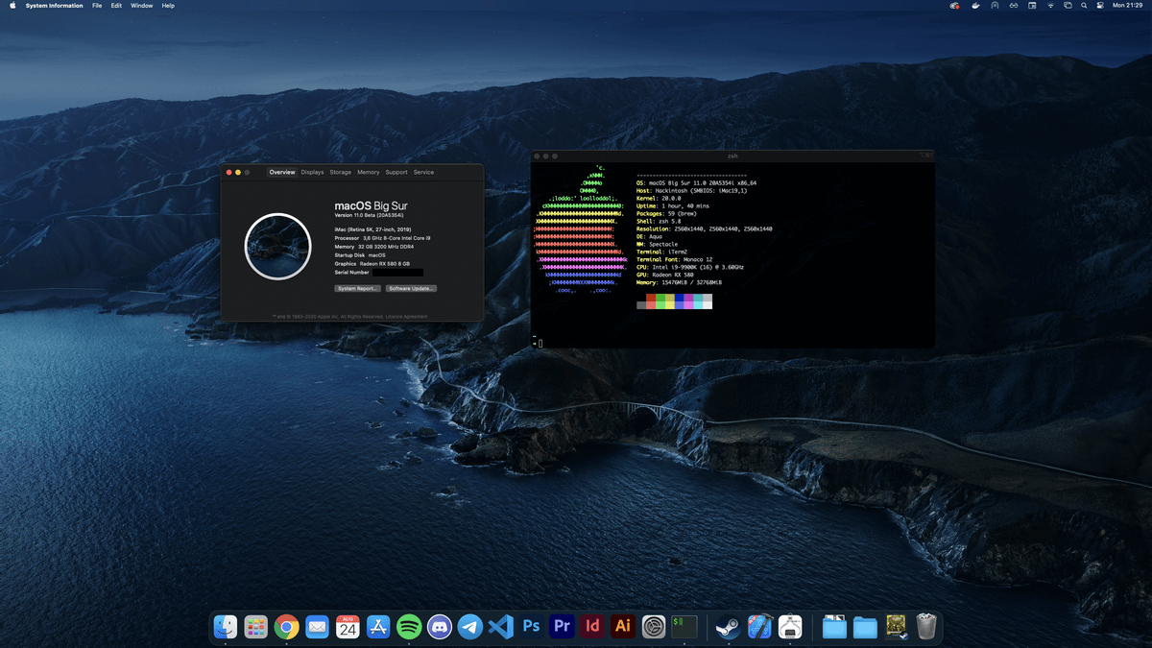1152x648 pixels.
Task: Click the redacted Serial Number field
Action: (x=397, y=273)
